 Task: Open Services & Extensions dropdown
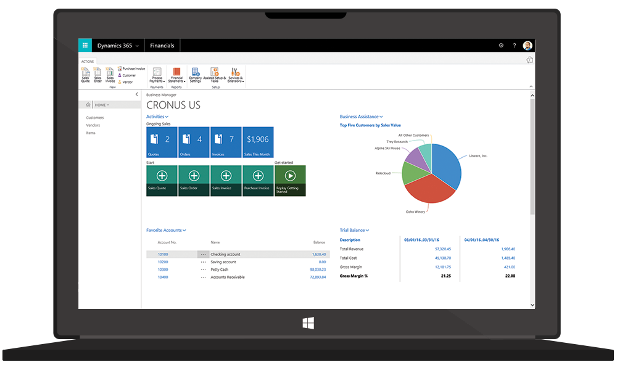235,75
